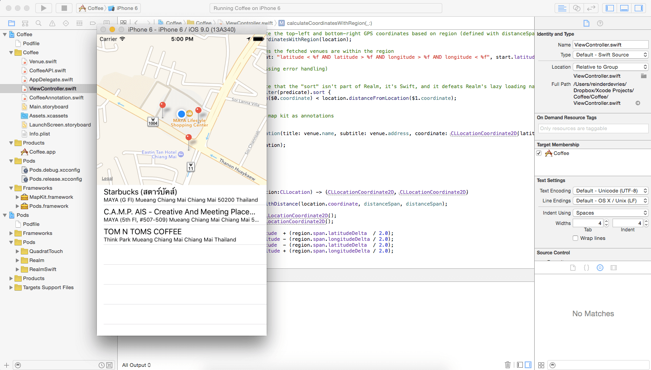Open the Breakpoint navigator

(93, 23)
